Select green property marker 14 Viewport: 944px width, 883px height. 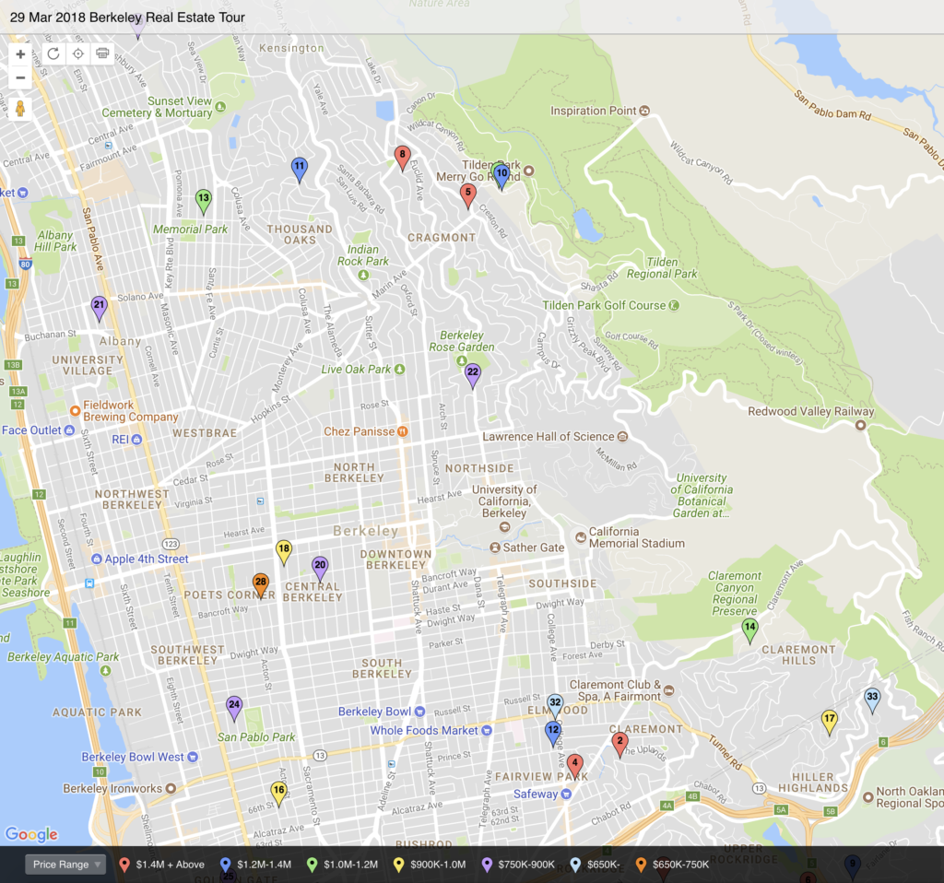pos(749,630)
